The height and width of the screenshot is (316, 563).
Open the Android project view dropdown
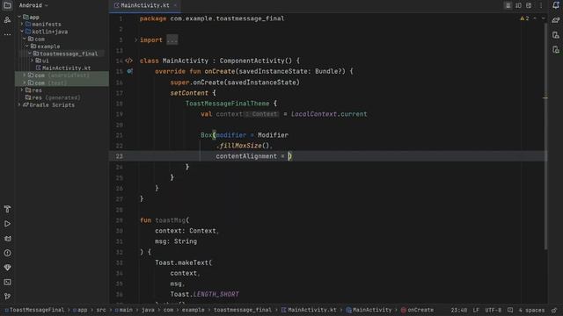33,5
